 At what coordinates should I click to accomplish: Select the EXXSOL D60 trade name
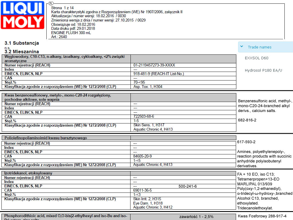pyautogui.click(x=256, y=58)
